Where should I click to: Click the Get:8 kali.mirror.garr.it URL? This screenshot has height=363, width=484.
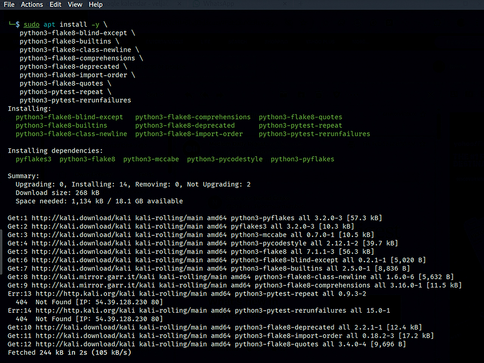tap(93, 277)
